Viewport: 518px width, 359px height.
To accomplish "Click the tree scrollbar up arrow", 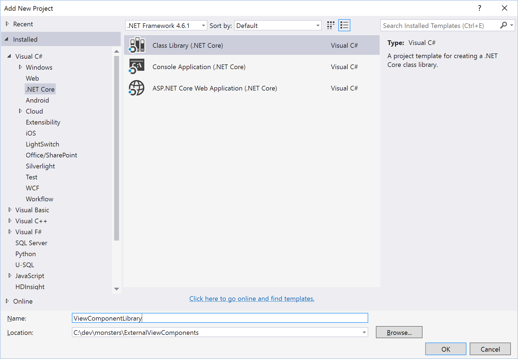I will tap(117, 51).
